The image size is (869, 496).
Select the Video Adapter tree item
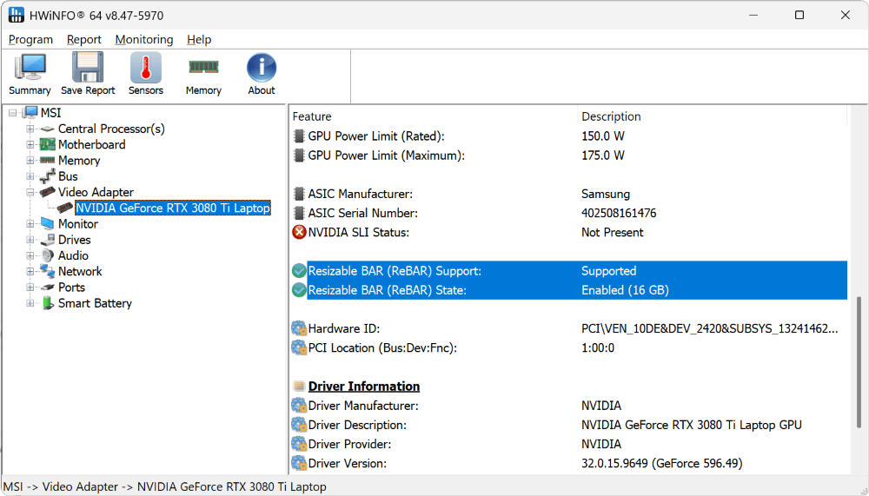(96, 192)
